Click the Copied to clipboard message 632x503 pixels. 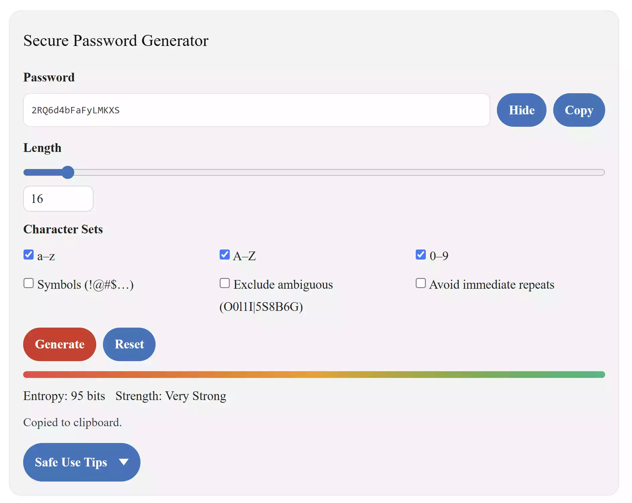tap(72, 422)
